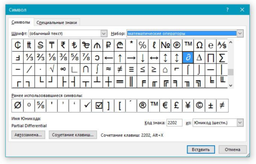Select the greater-than-or-equal ≥ symbol
The height and width of the screenshot is (164, 256).
coord(154,69)
